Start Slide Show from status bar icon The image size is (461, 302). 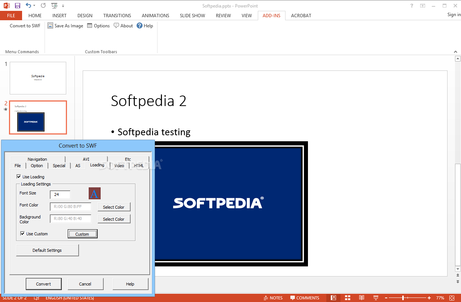(376, 298)
